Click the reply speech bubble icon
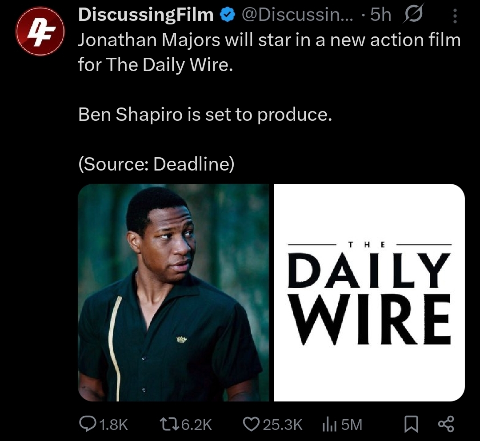This screenshot has width=480, height=441. coord(87,424)
